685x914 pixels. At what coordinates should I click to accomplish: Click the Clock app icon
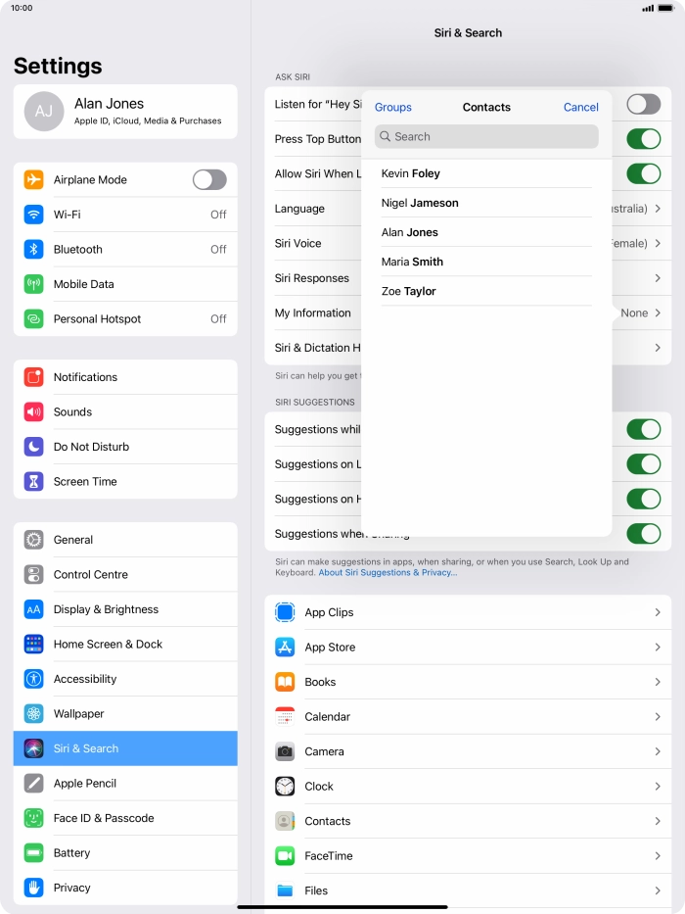[x=285, y=787]
